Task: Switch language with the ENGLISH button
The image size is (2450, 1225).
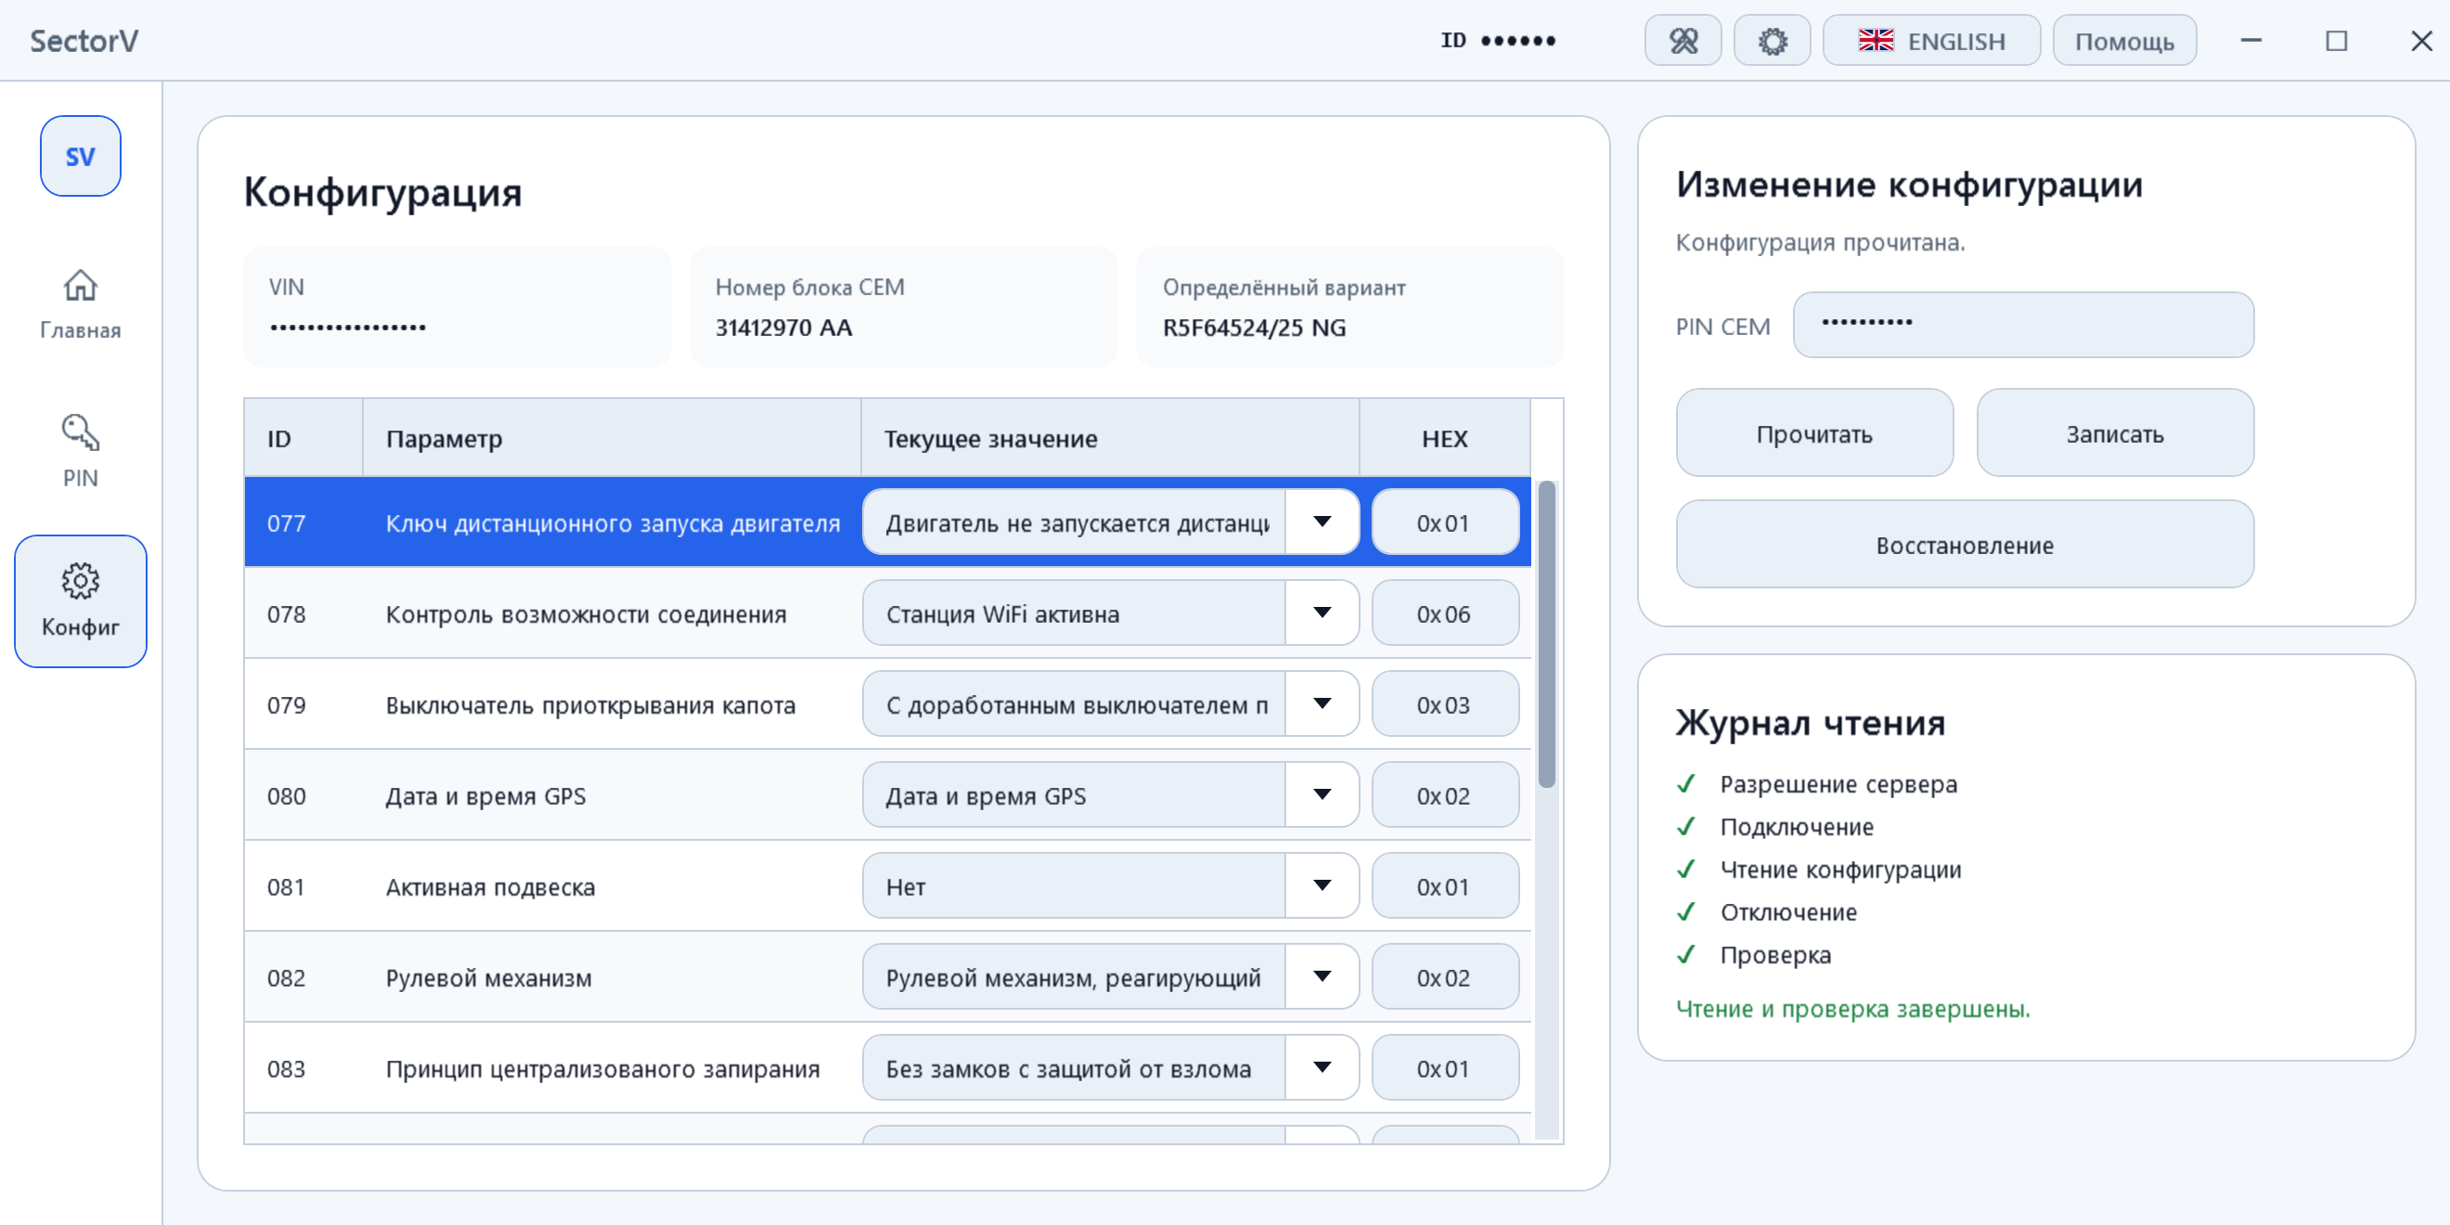Action: pyautogui.click(x=1930, y=41)
